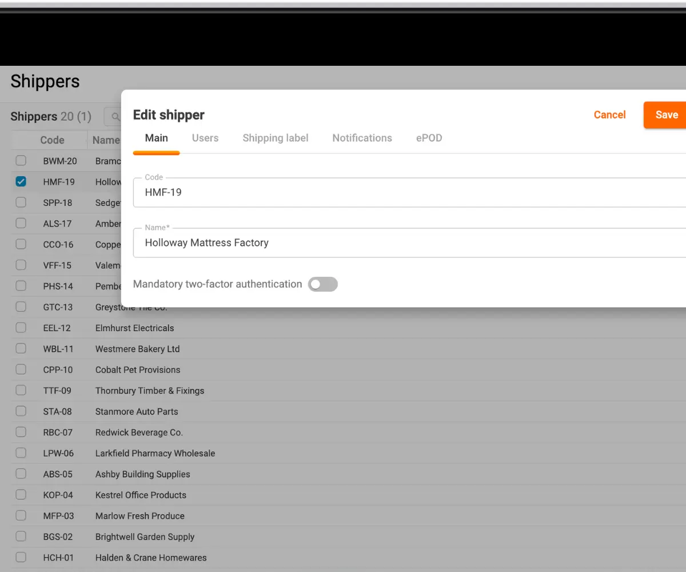Viewport: 686px width, 572px height.
Task: Mark the HCH-01 row checkbox
Action: coord(21,558)
